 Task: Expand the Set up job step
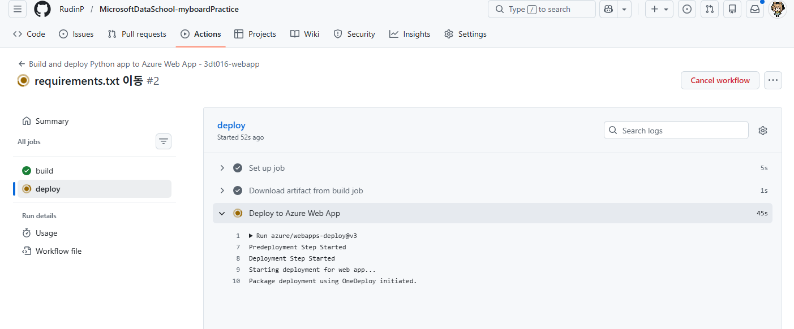(492, 168)
